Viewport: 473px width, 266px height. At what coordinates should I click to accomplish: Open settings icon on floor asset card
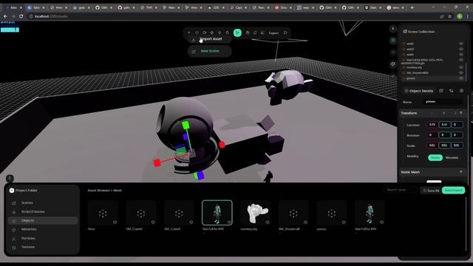click(x=115, y=222)
